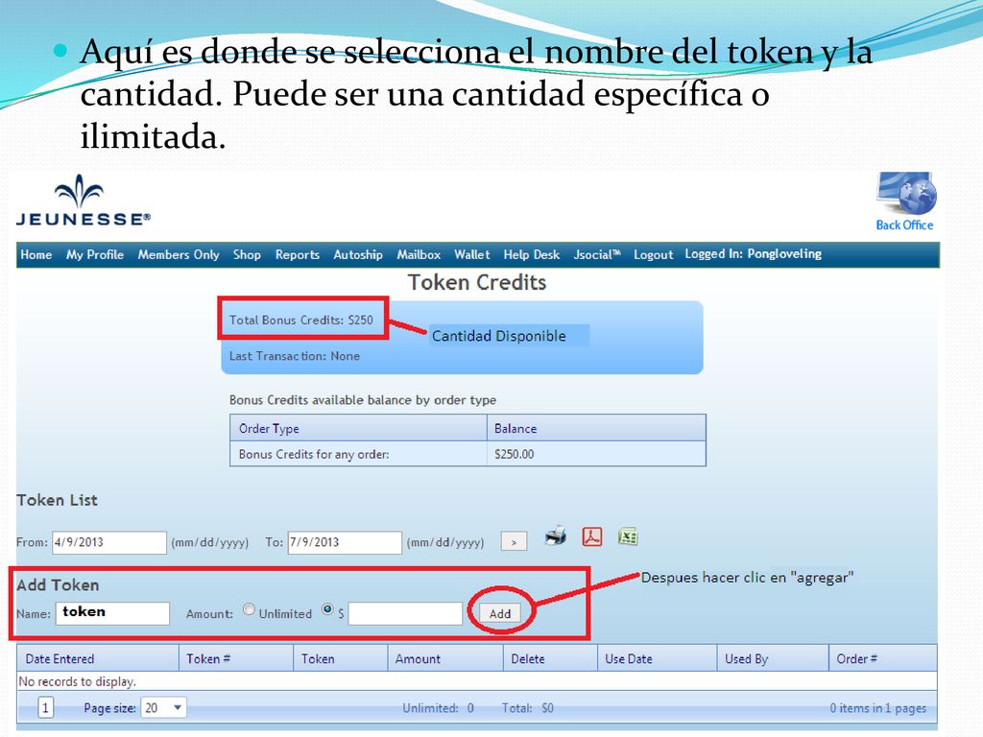983x737 pixels.
Task: Export token list to PDF
Action: click(x=591, y=537)
